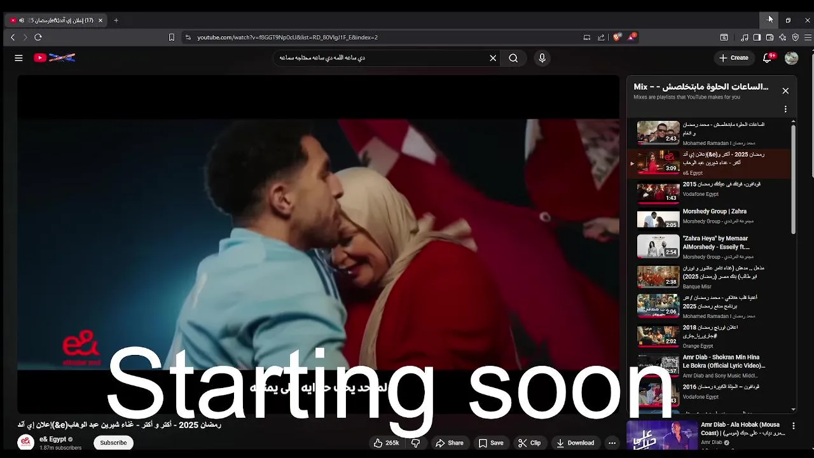The width and height of the screenshot is (814, 458).
Task: Click the Download button
Action: pyautogui.click(x=575, y=443)
